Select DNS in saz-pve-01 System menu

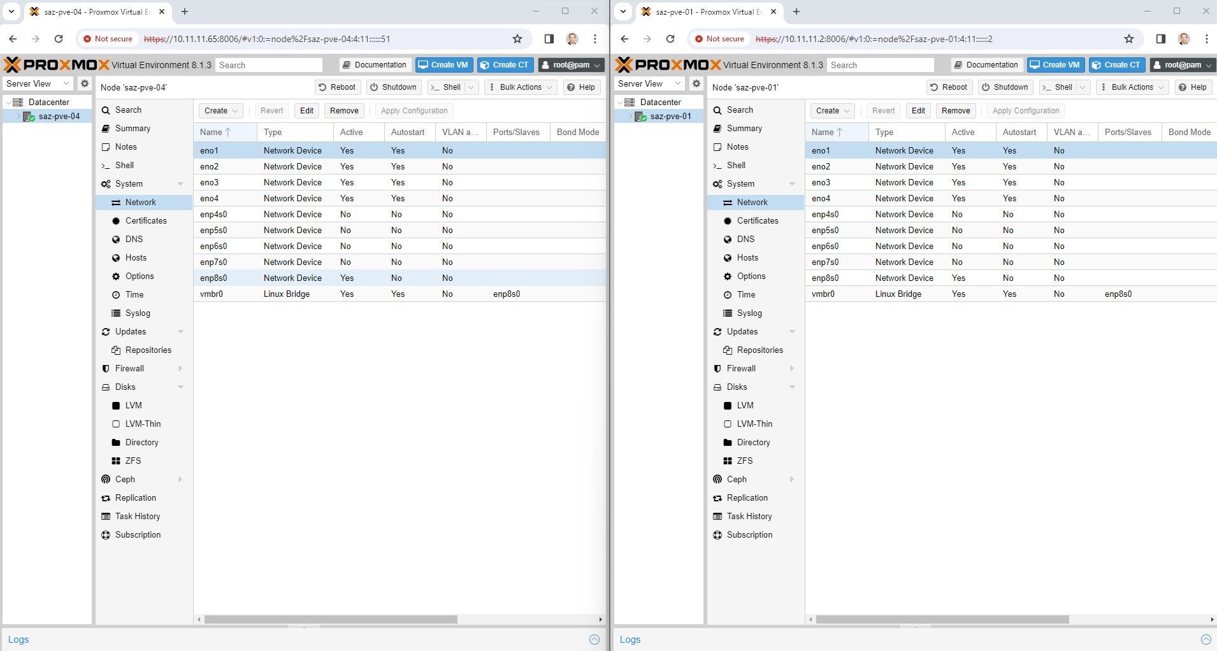coord(745,239)
